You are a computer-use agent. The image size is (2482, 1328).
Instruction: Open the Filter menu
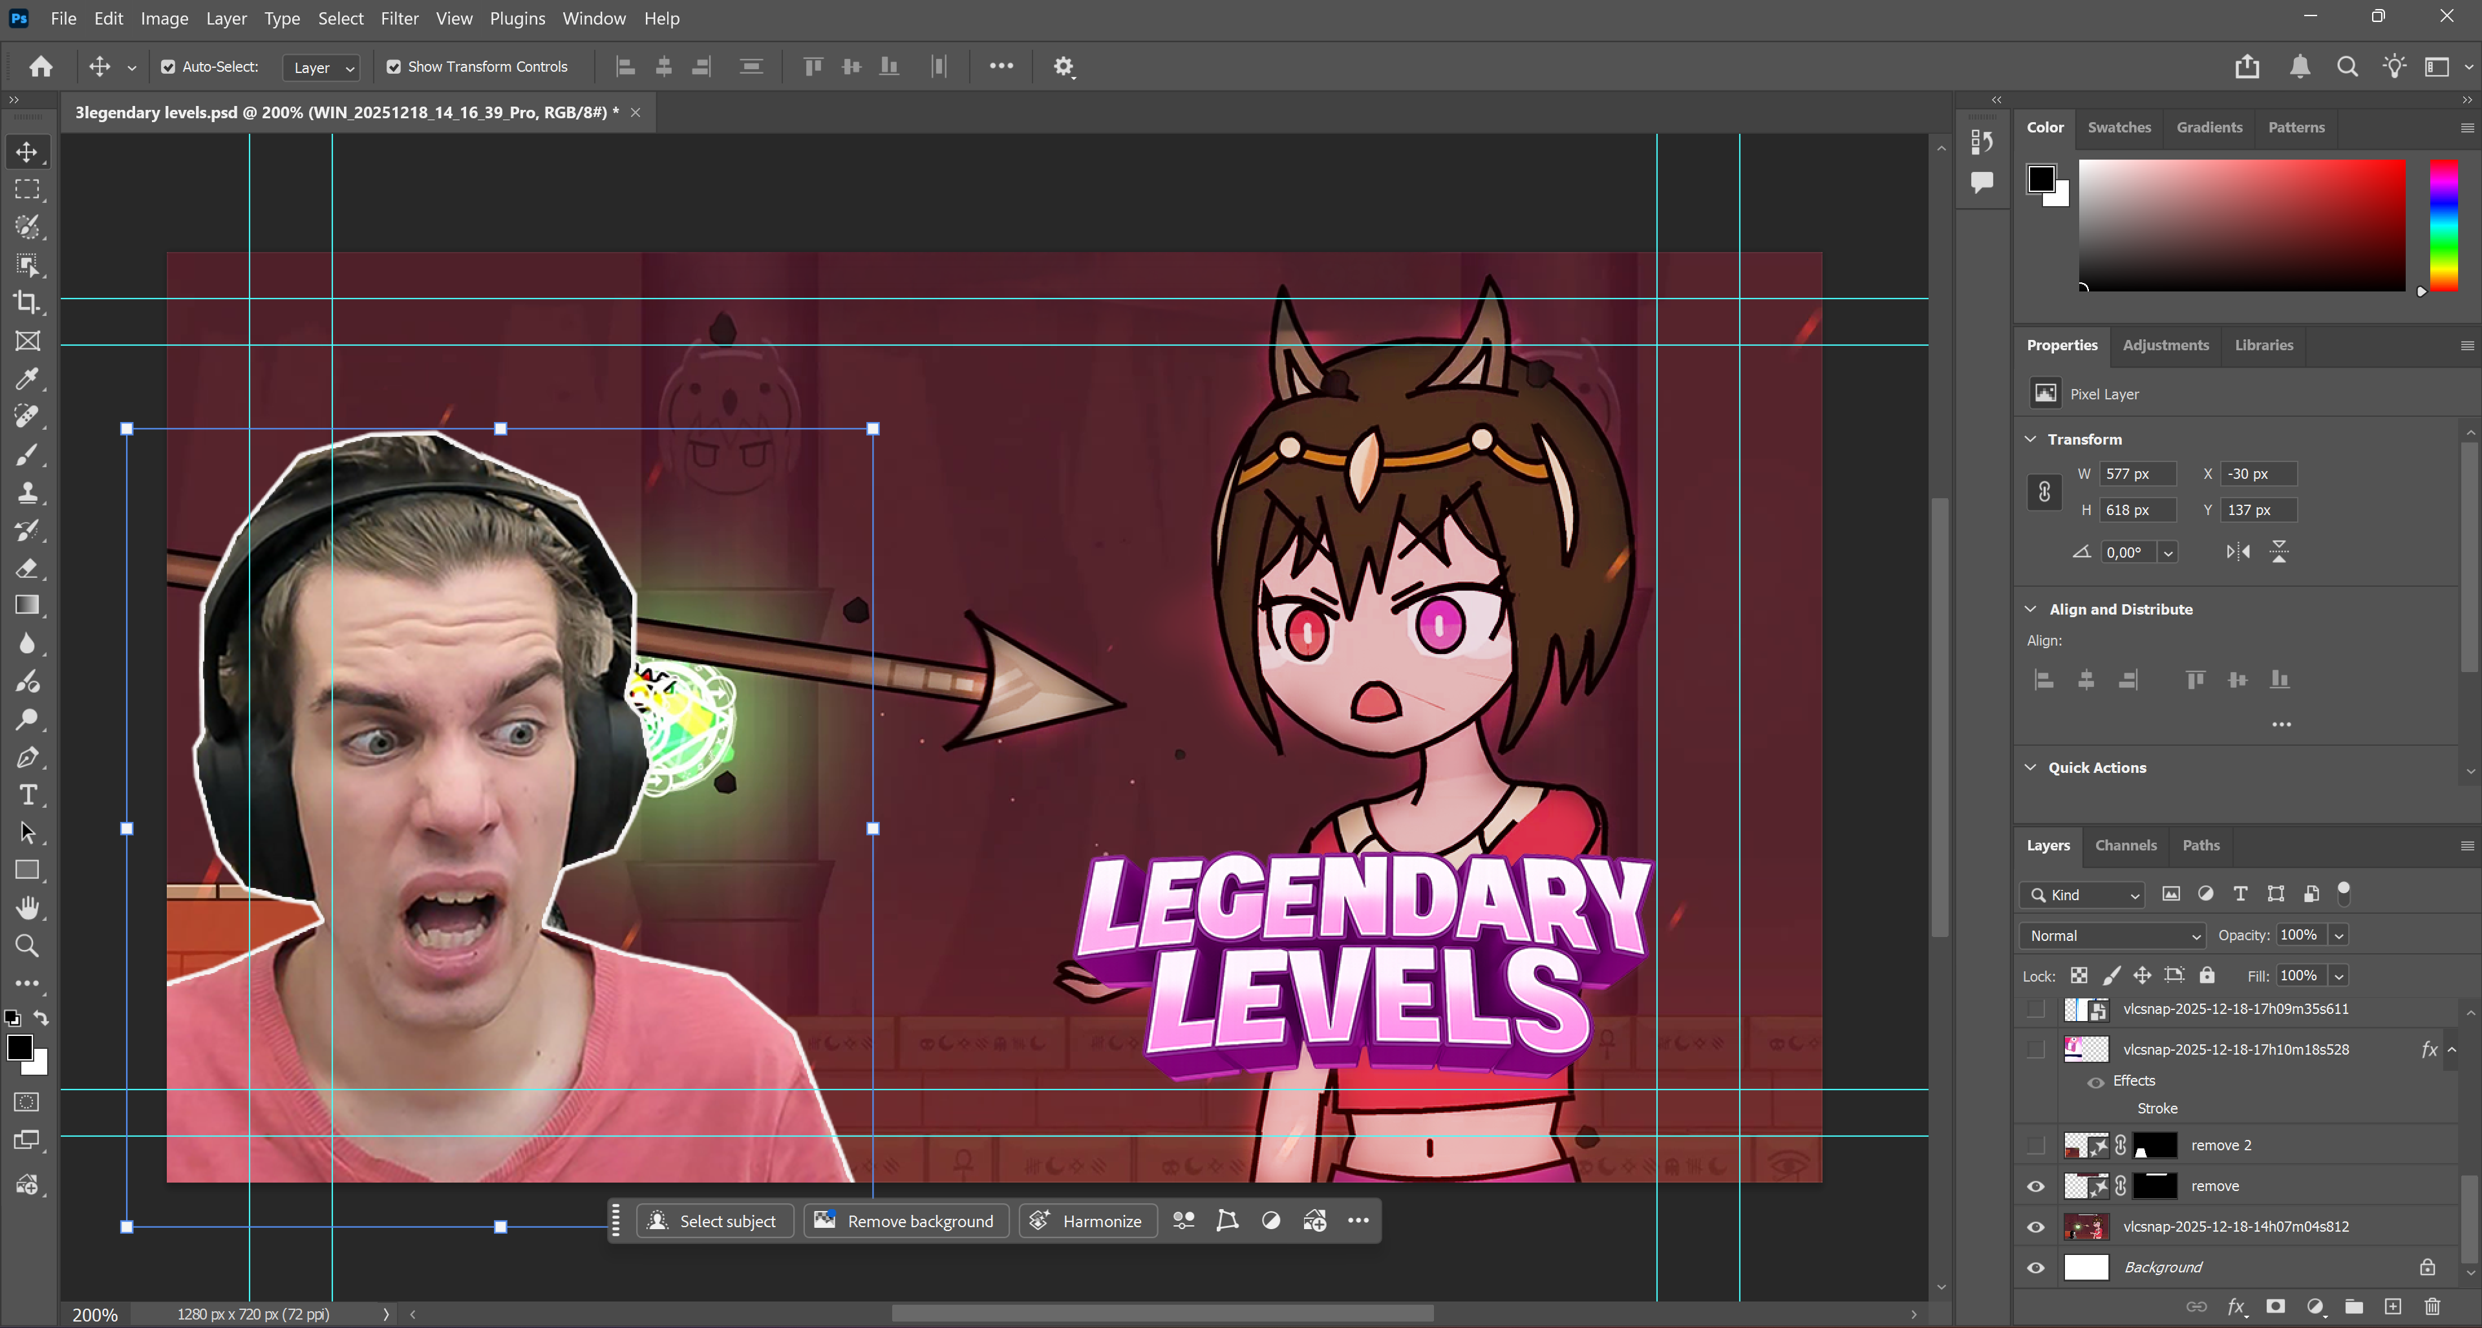399,18
